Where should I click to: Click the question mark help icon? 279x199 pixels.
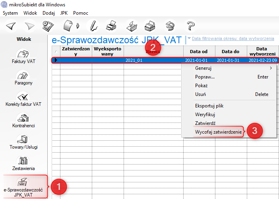(x=190, y=26)
